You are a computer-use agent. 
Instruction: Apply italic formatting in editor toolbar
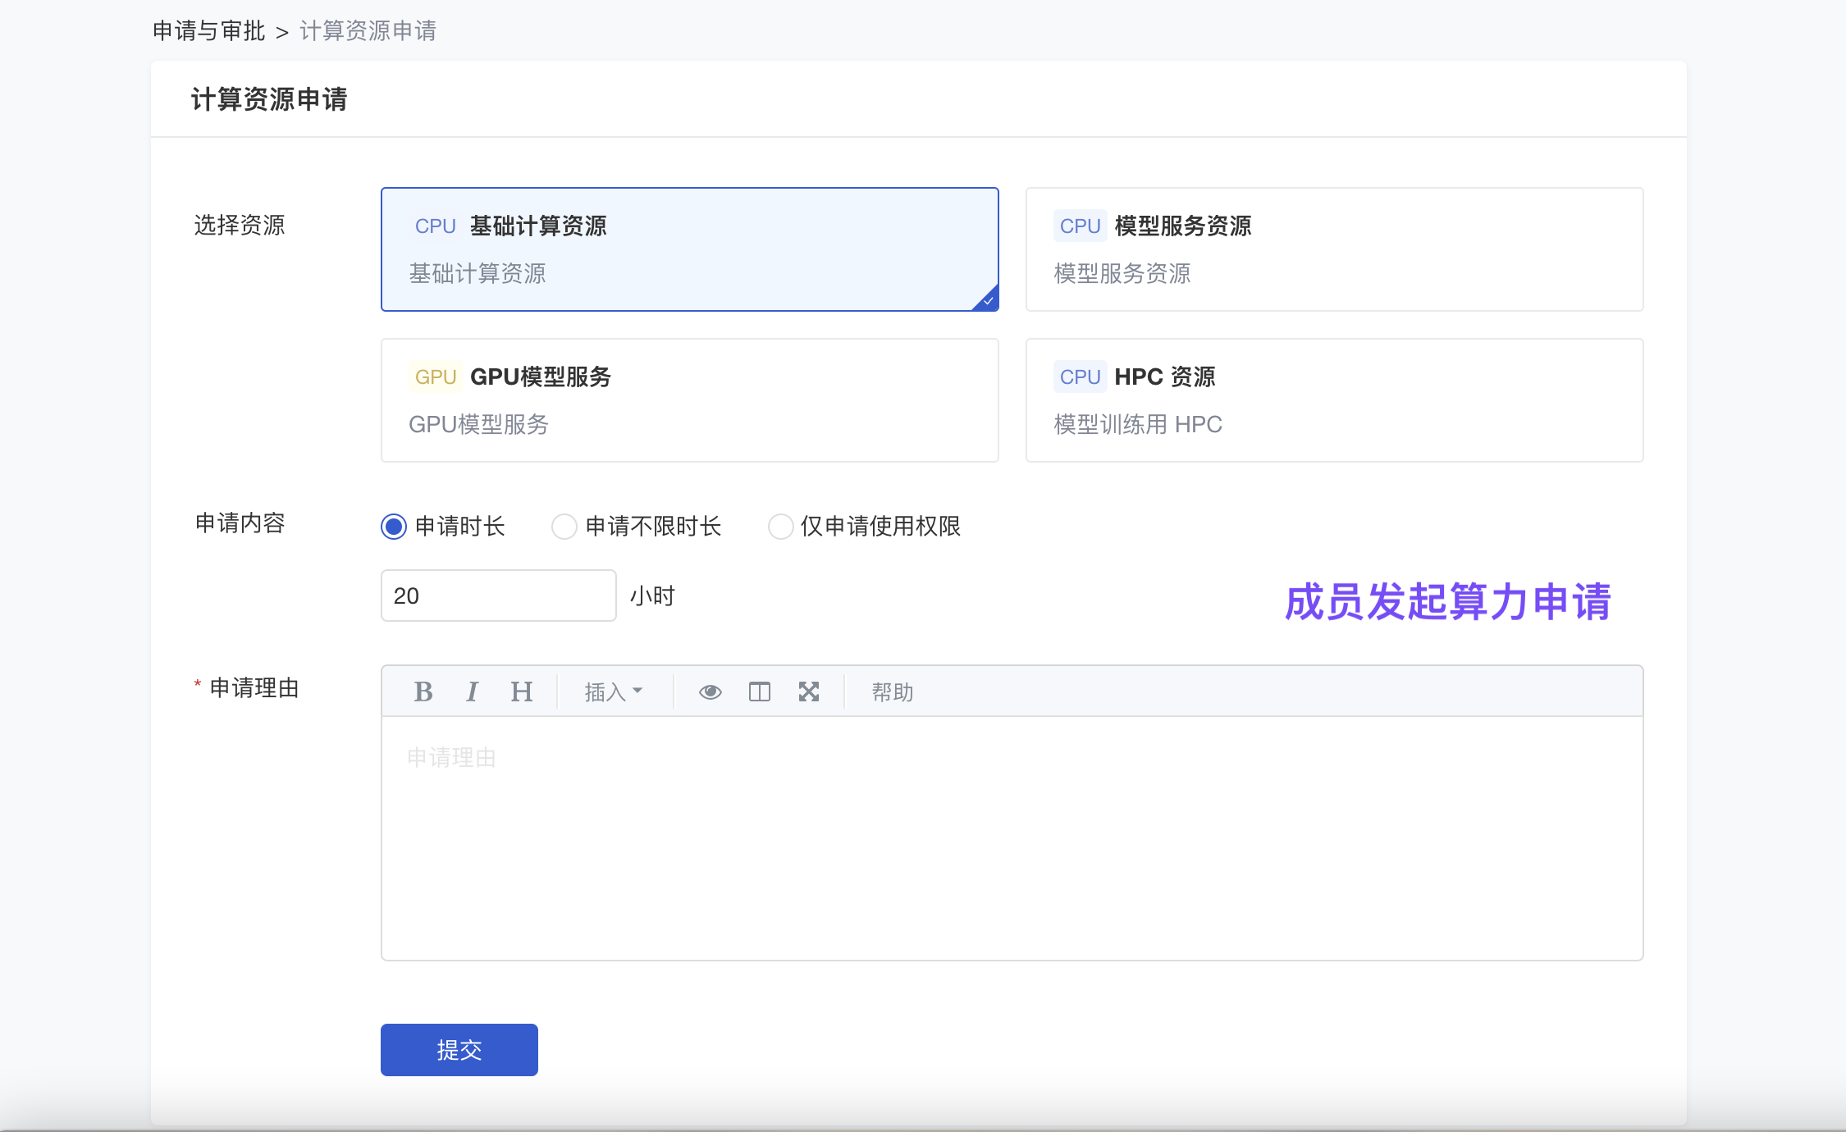click(x=472, y=692)
